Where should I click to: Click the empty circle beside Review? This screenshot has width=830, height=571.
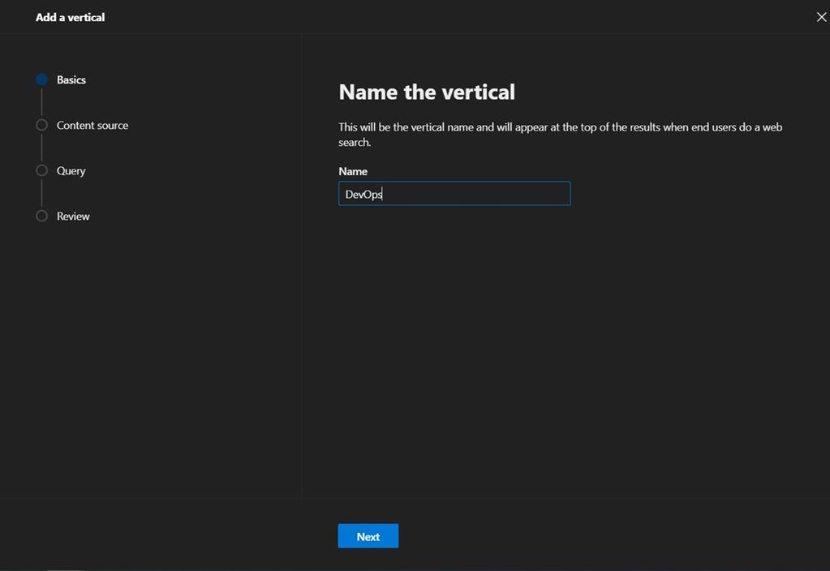pyautogui.click(x=41, y=216)
